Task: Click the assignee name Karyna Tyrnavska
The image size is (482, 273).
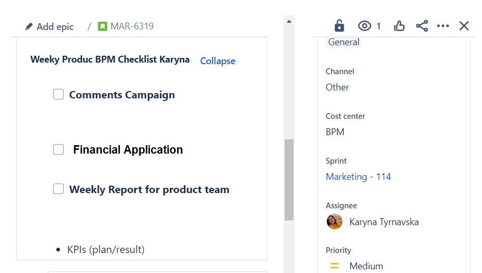Action: pos(384,222)
